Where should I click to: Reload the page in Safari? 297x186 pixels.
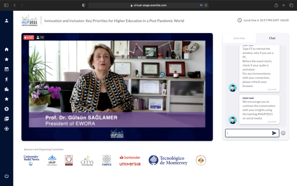(x=206, y=5)
